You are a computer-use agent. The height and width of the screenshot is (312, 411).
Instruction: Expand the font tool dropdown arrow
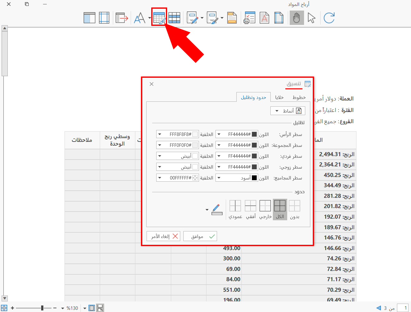[150, 18]
